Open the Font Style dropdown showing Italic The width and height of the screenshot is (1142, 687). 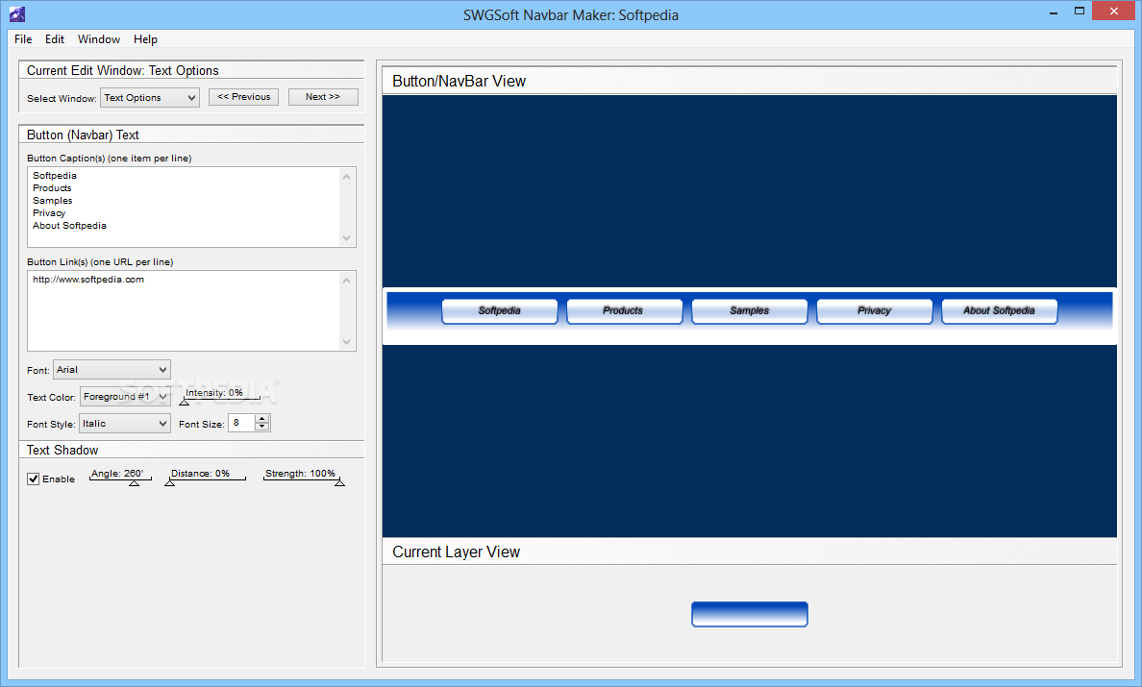[x=125, y=424]
